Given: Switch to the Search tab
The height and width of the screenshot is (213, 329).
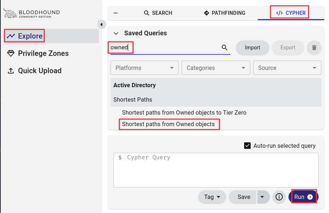Looking at the screenshot, I should (x=158, y=13).
